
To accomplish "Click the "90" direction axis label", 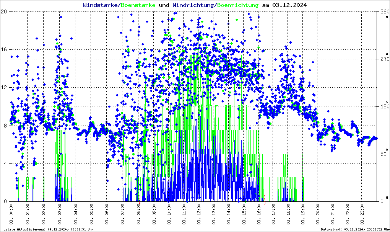I will (383, 154).
